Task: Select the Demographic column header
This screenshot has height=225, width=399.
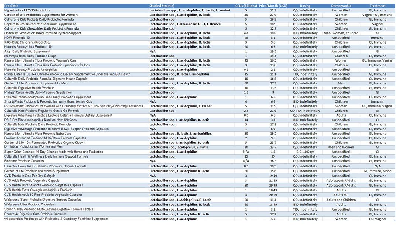Action: (x=341, y=6)
